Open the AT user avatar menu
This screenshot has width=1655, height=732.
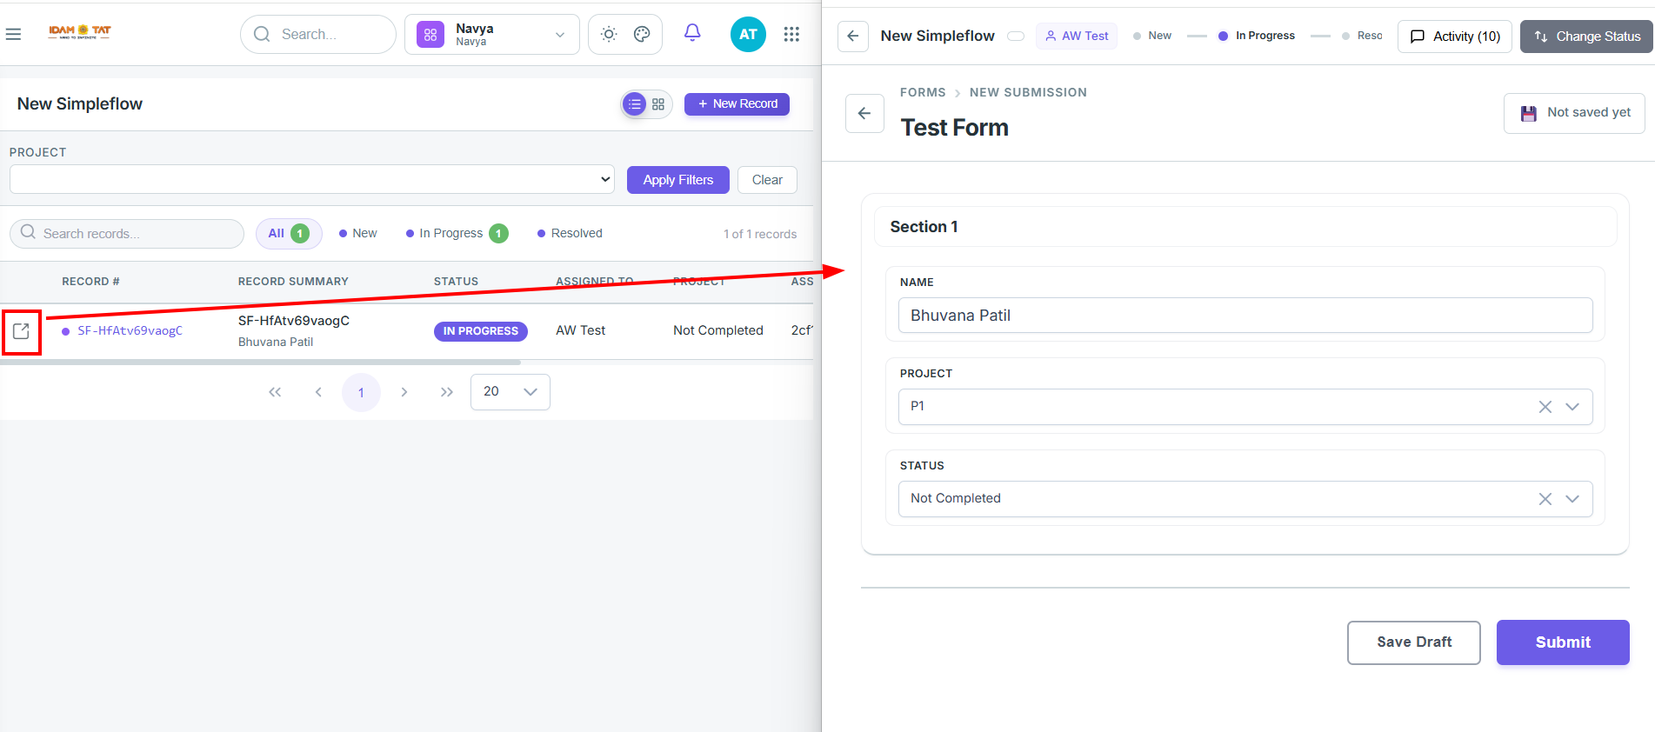(748, 34)
